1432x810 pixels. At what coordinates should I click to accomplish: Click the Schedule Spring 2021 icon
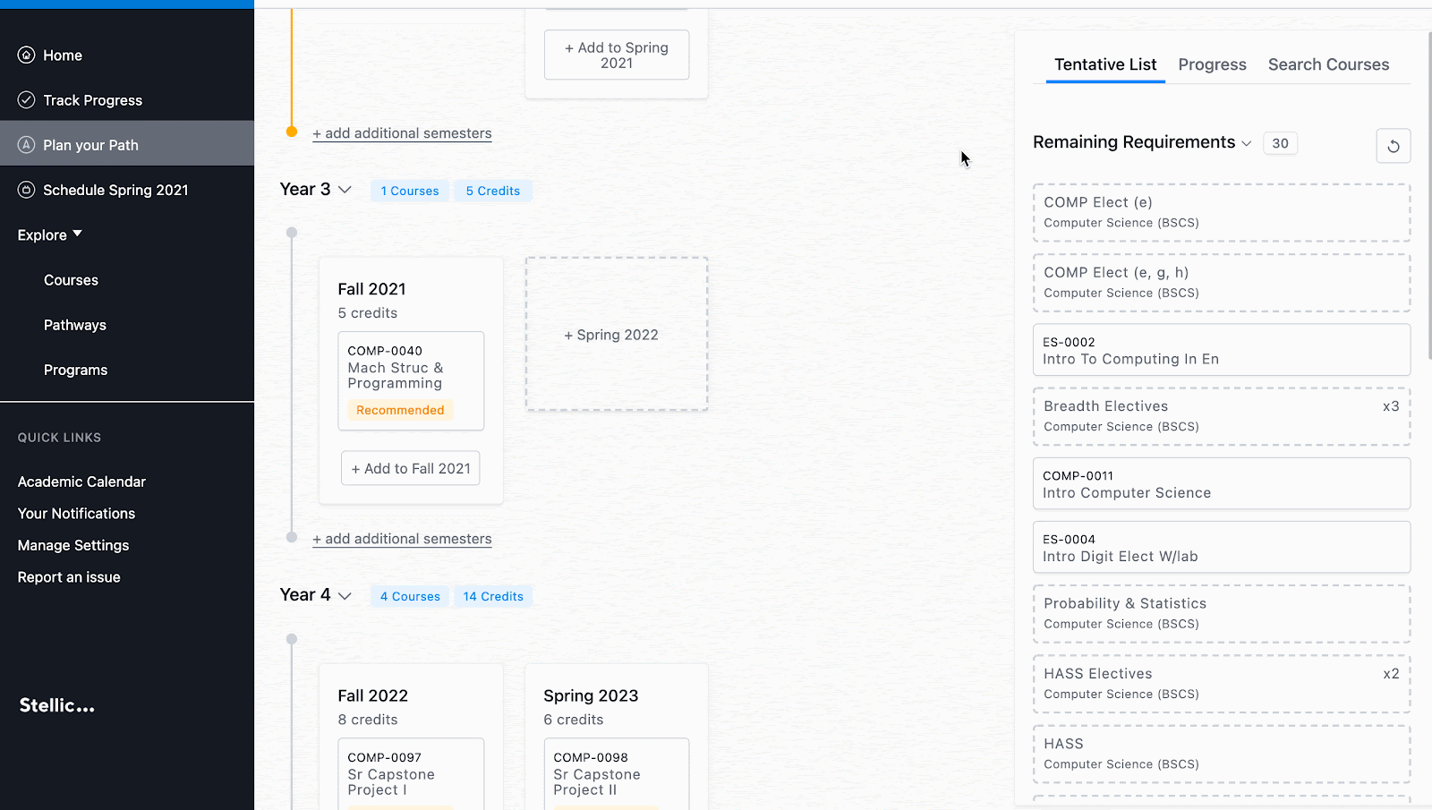[26, 190]
